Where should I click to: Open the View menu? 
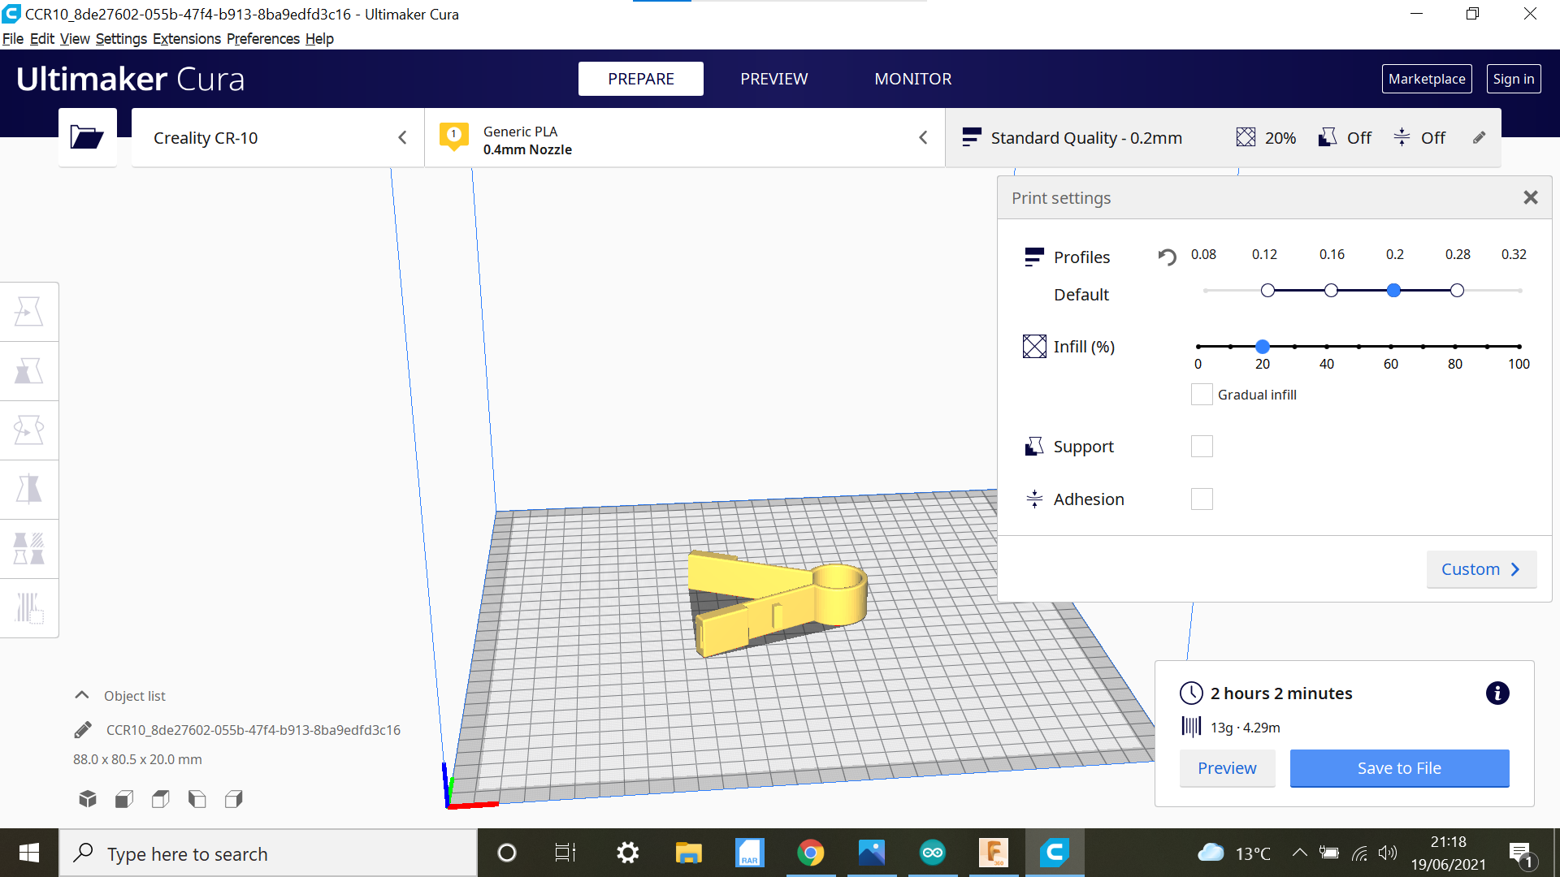[x=75, y=39]
